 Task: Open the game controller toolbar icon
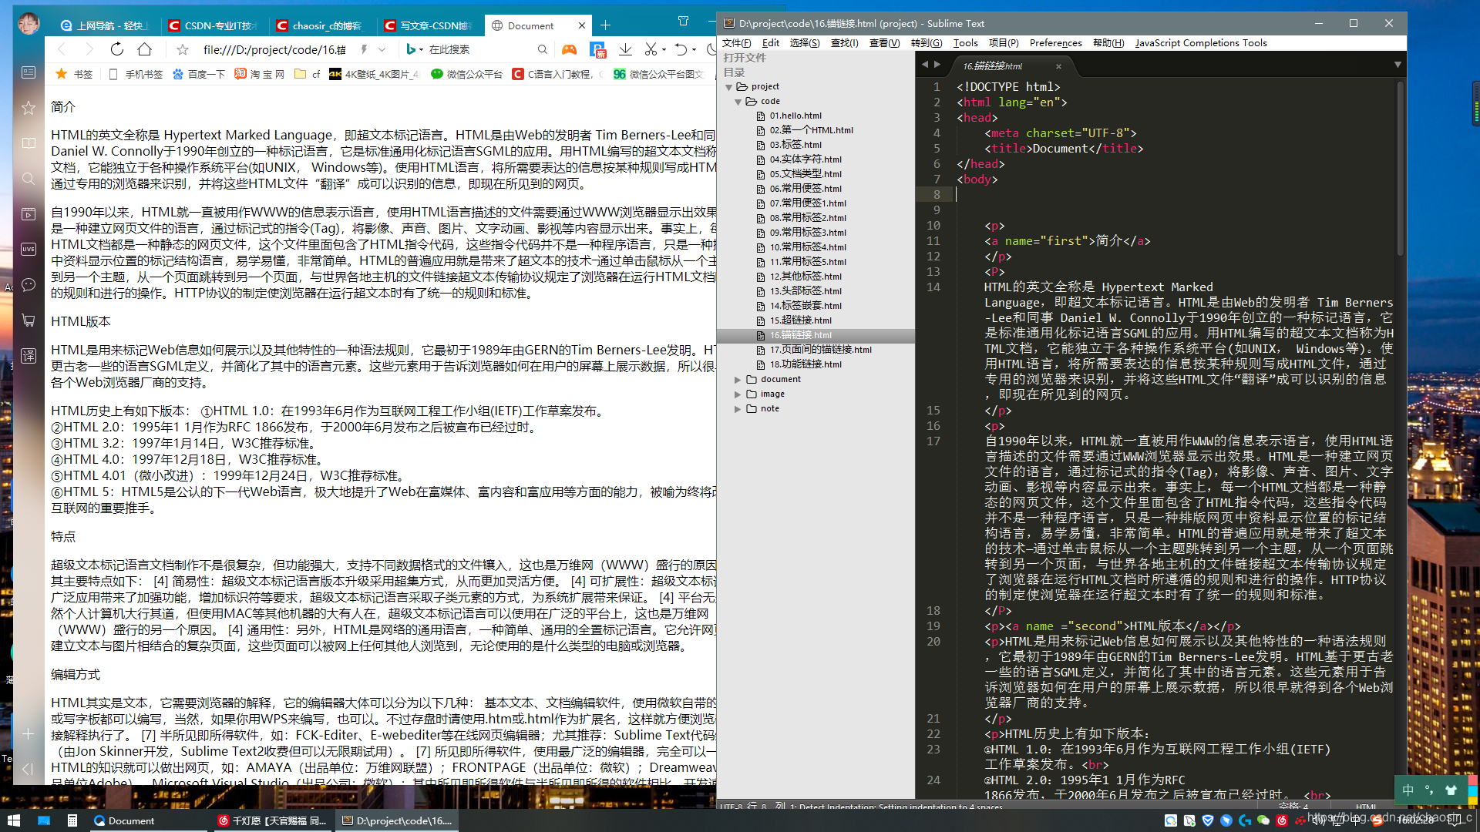click(569, 49)
